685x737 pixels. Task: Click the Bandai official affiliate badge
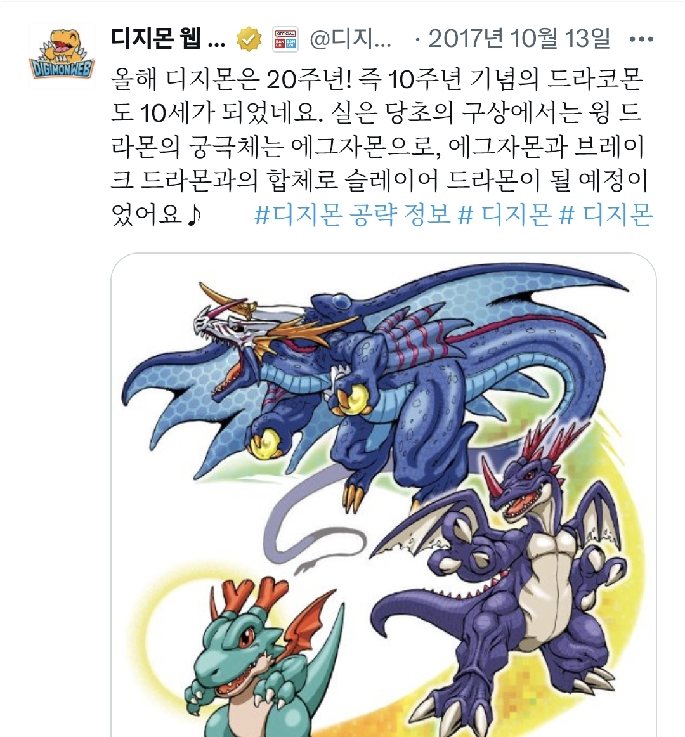point(286,39)
